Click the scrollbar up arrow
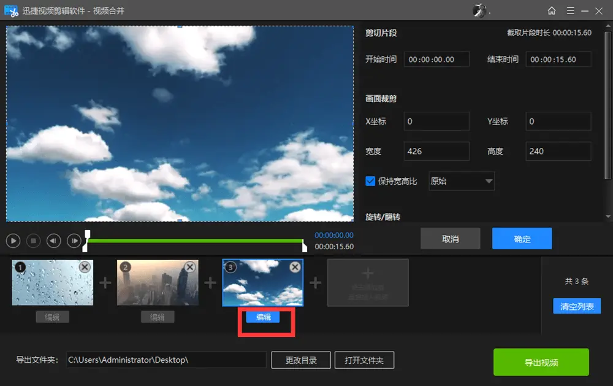613x386 pixels. pyautogui.click(x=608, y=26)
